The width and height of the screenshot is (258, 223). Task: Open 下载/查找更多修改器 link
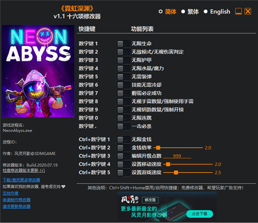[x=21, y=180]
